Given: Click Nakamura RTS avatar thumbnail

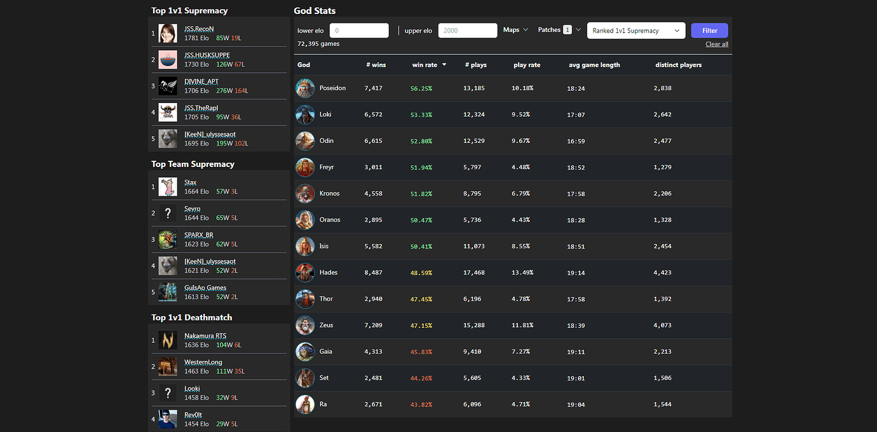Looking at the screenshot, I should (x=168, y=340).
